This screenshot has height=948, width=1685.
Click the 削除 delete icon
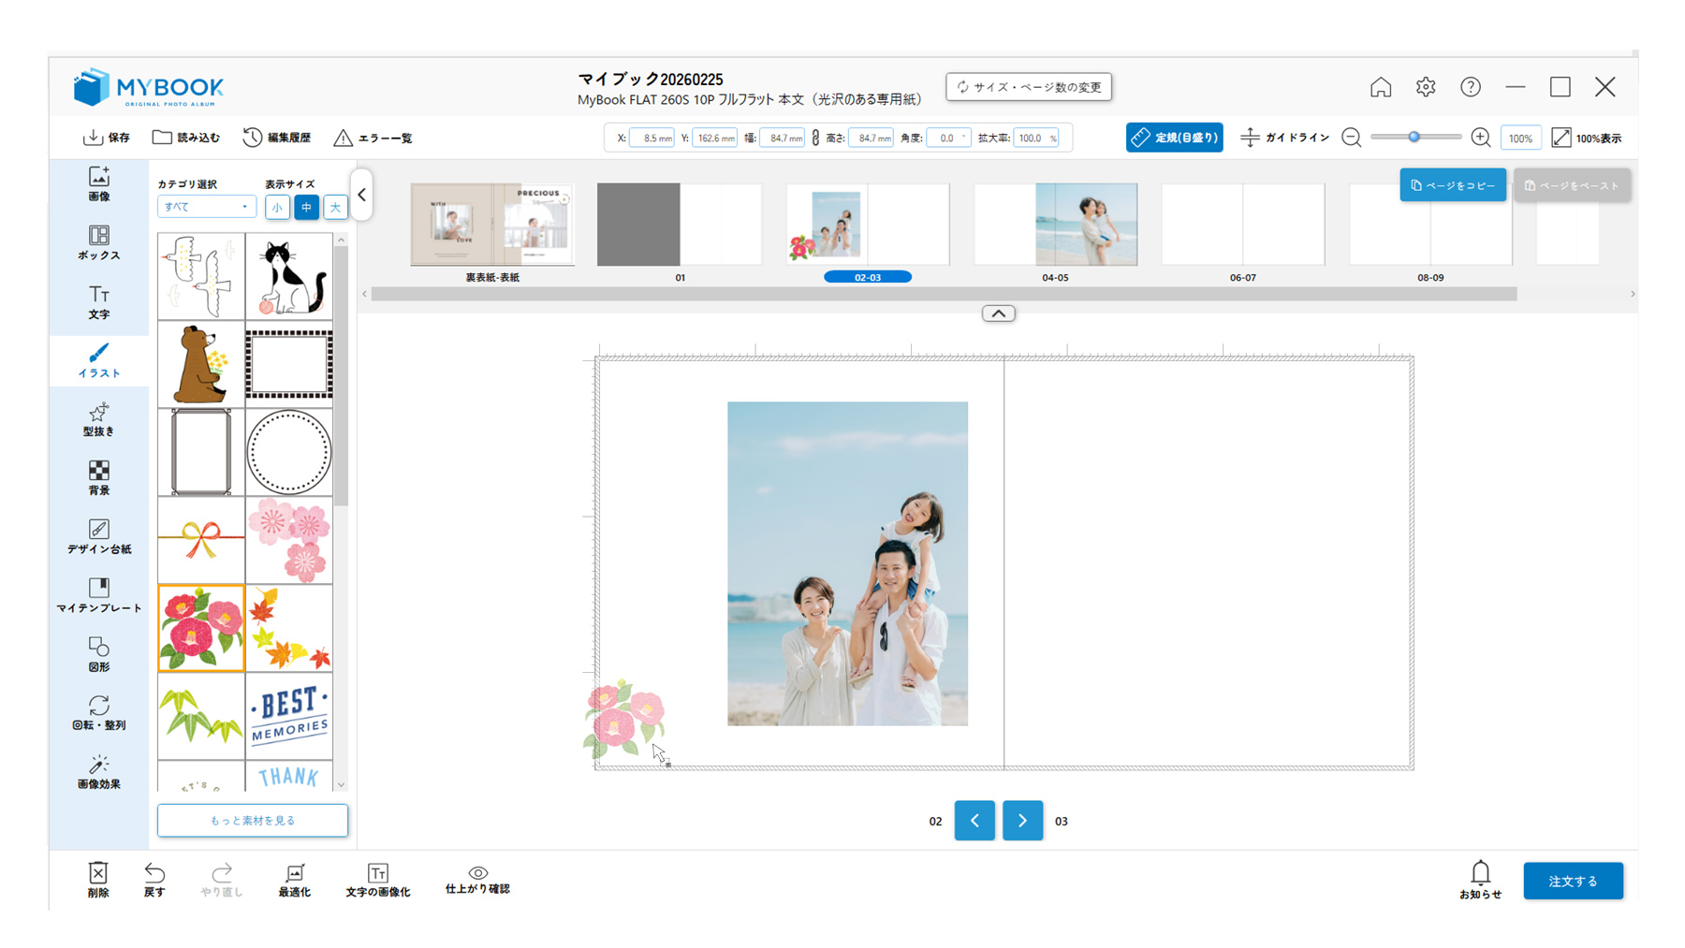click(x=98, y=879)
